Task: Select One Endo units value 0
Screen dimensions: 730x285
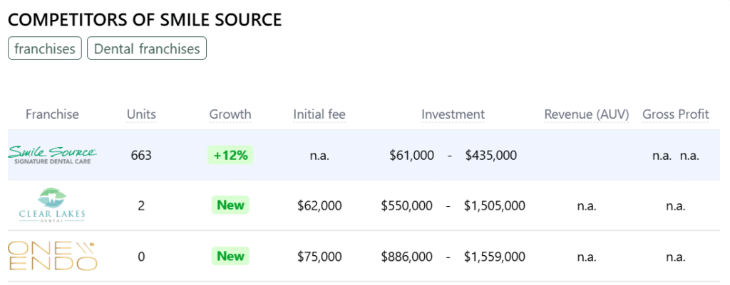Action: (x=142, y=256)
